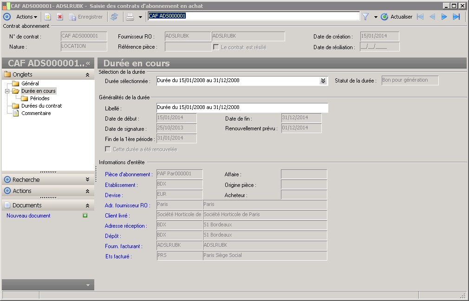Click the Nouveau document link
Image resolution: width=469 pixels, height=301 pixels.
28,216
